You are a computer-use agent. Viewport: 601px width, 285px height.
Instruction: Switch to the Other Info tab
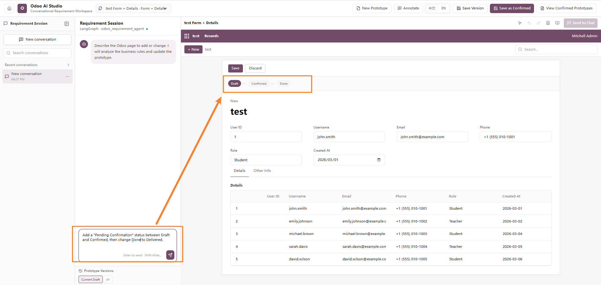click(262, 171)
